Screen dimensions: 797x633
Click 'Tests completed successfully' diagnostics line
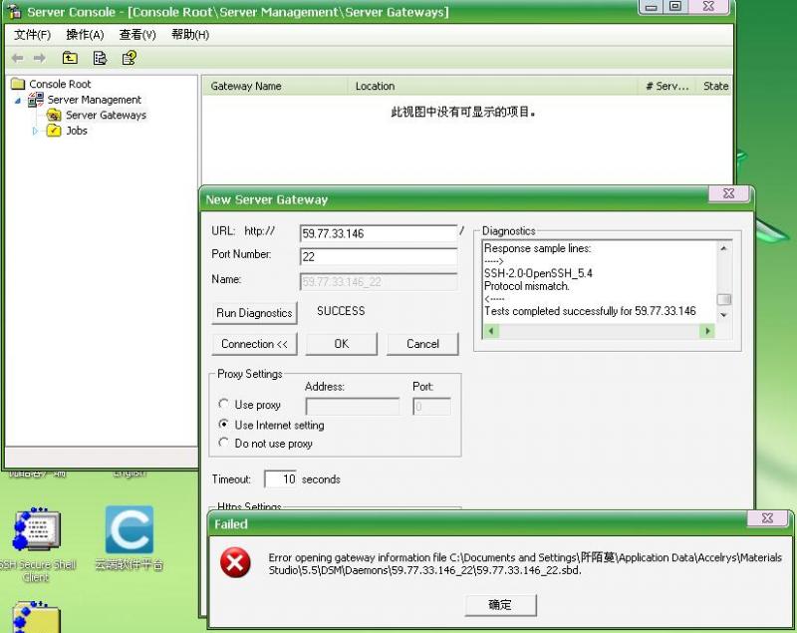[590, 311]
